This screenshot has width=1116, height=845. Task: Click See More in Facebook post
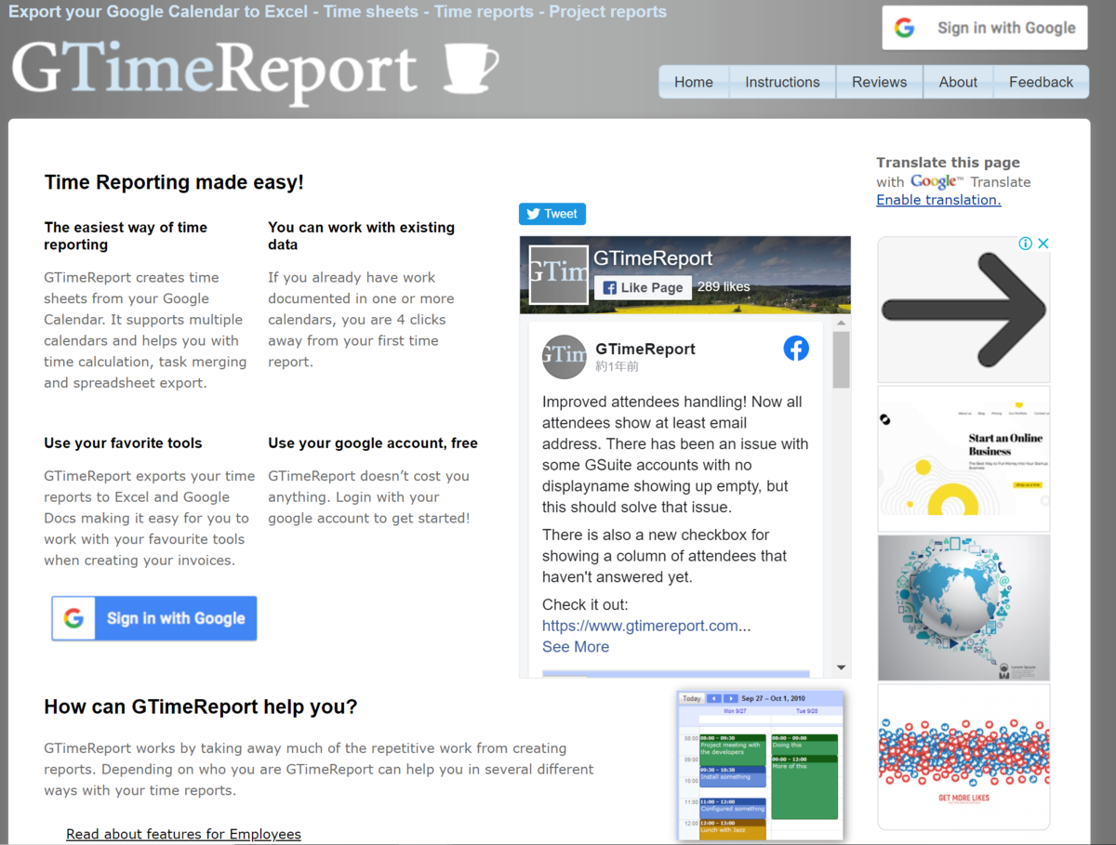576,647
